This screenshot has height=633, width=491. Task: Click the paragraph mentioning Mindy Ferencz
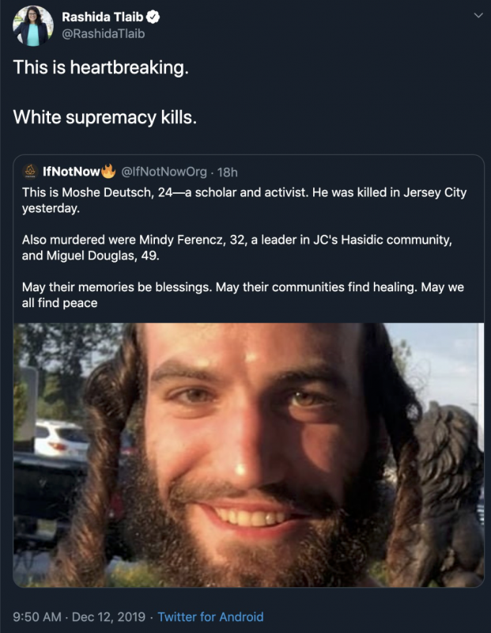pyautogui.click(x=237, y=248)
